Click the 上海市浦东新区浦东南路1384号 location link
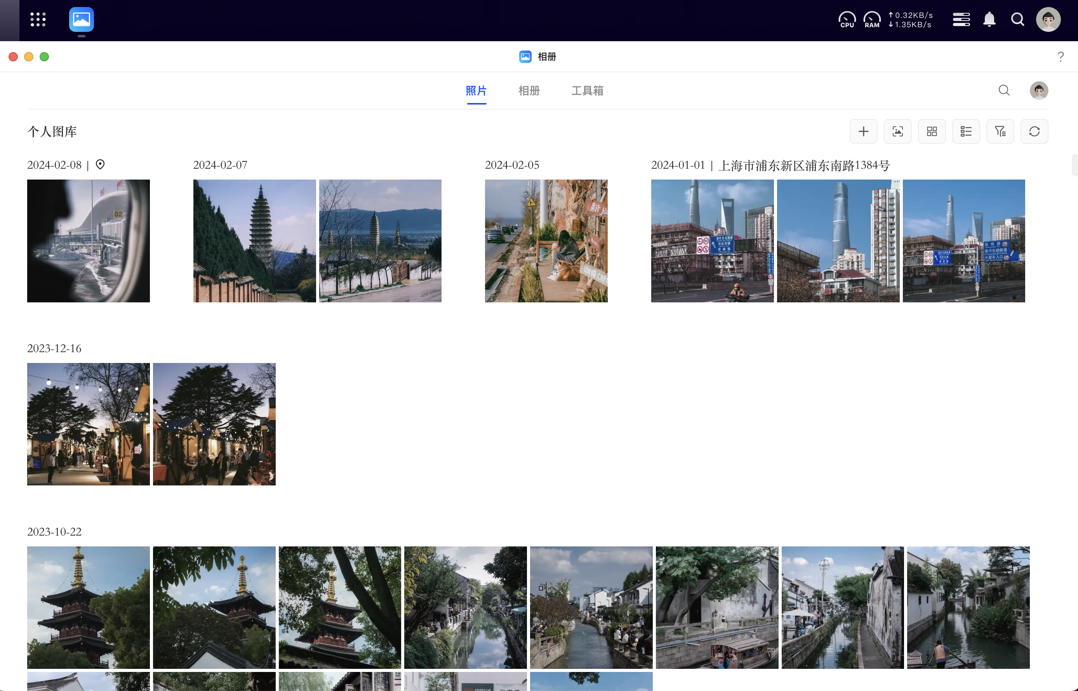The image size is (1078, 691). [804, 166]
